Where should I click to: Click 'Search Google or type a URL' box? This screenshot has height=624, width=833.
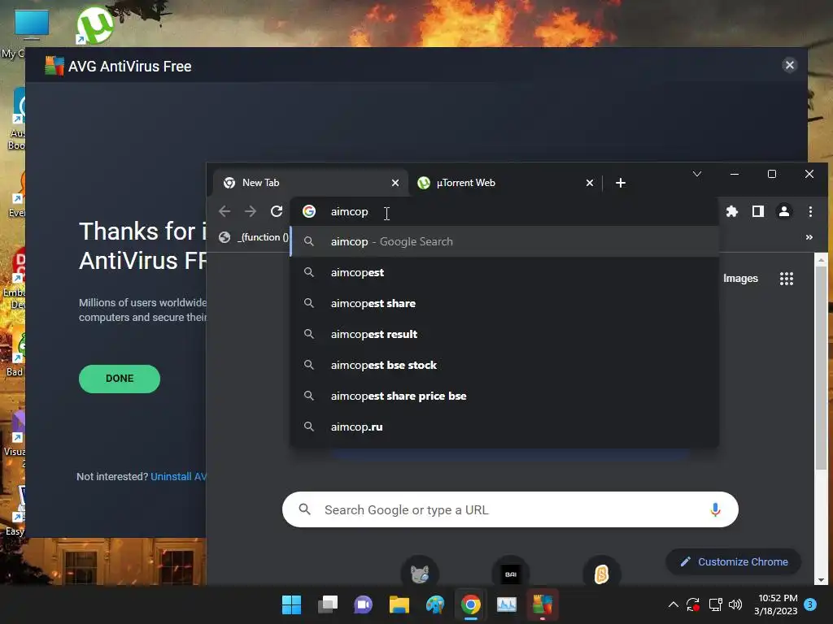point(510,509)
